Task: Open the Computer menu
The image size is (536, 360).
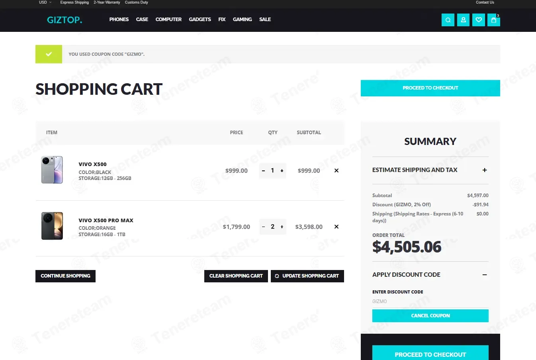Action: click(x=168, y=20)
